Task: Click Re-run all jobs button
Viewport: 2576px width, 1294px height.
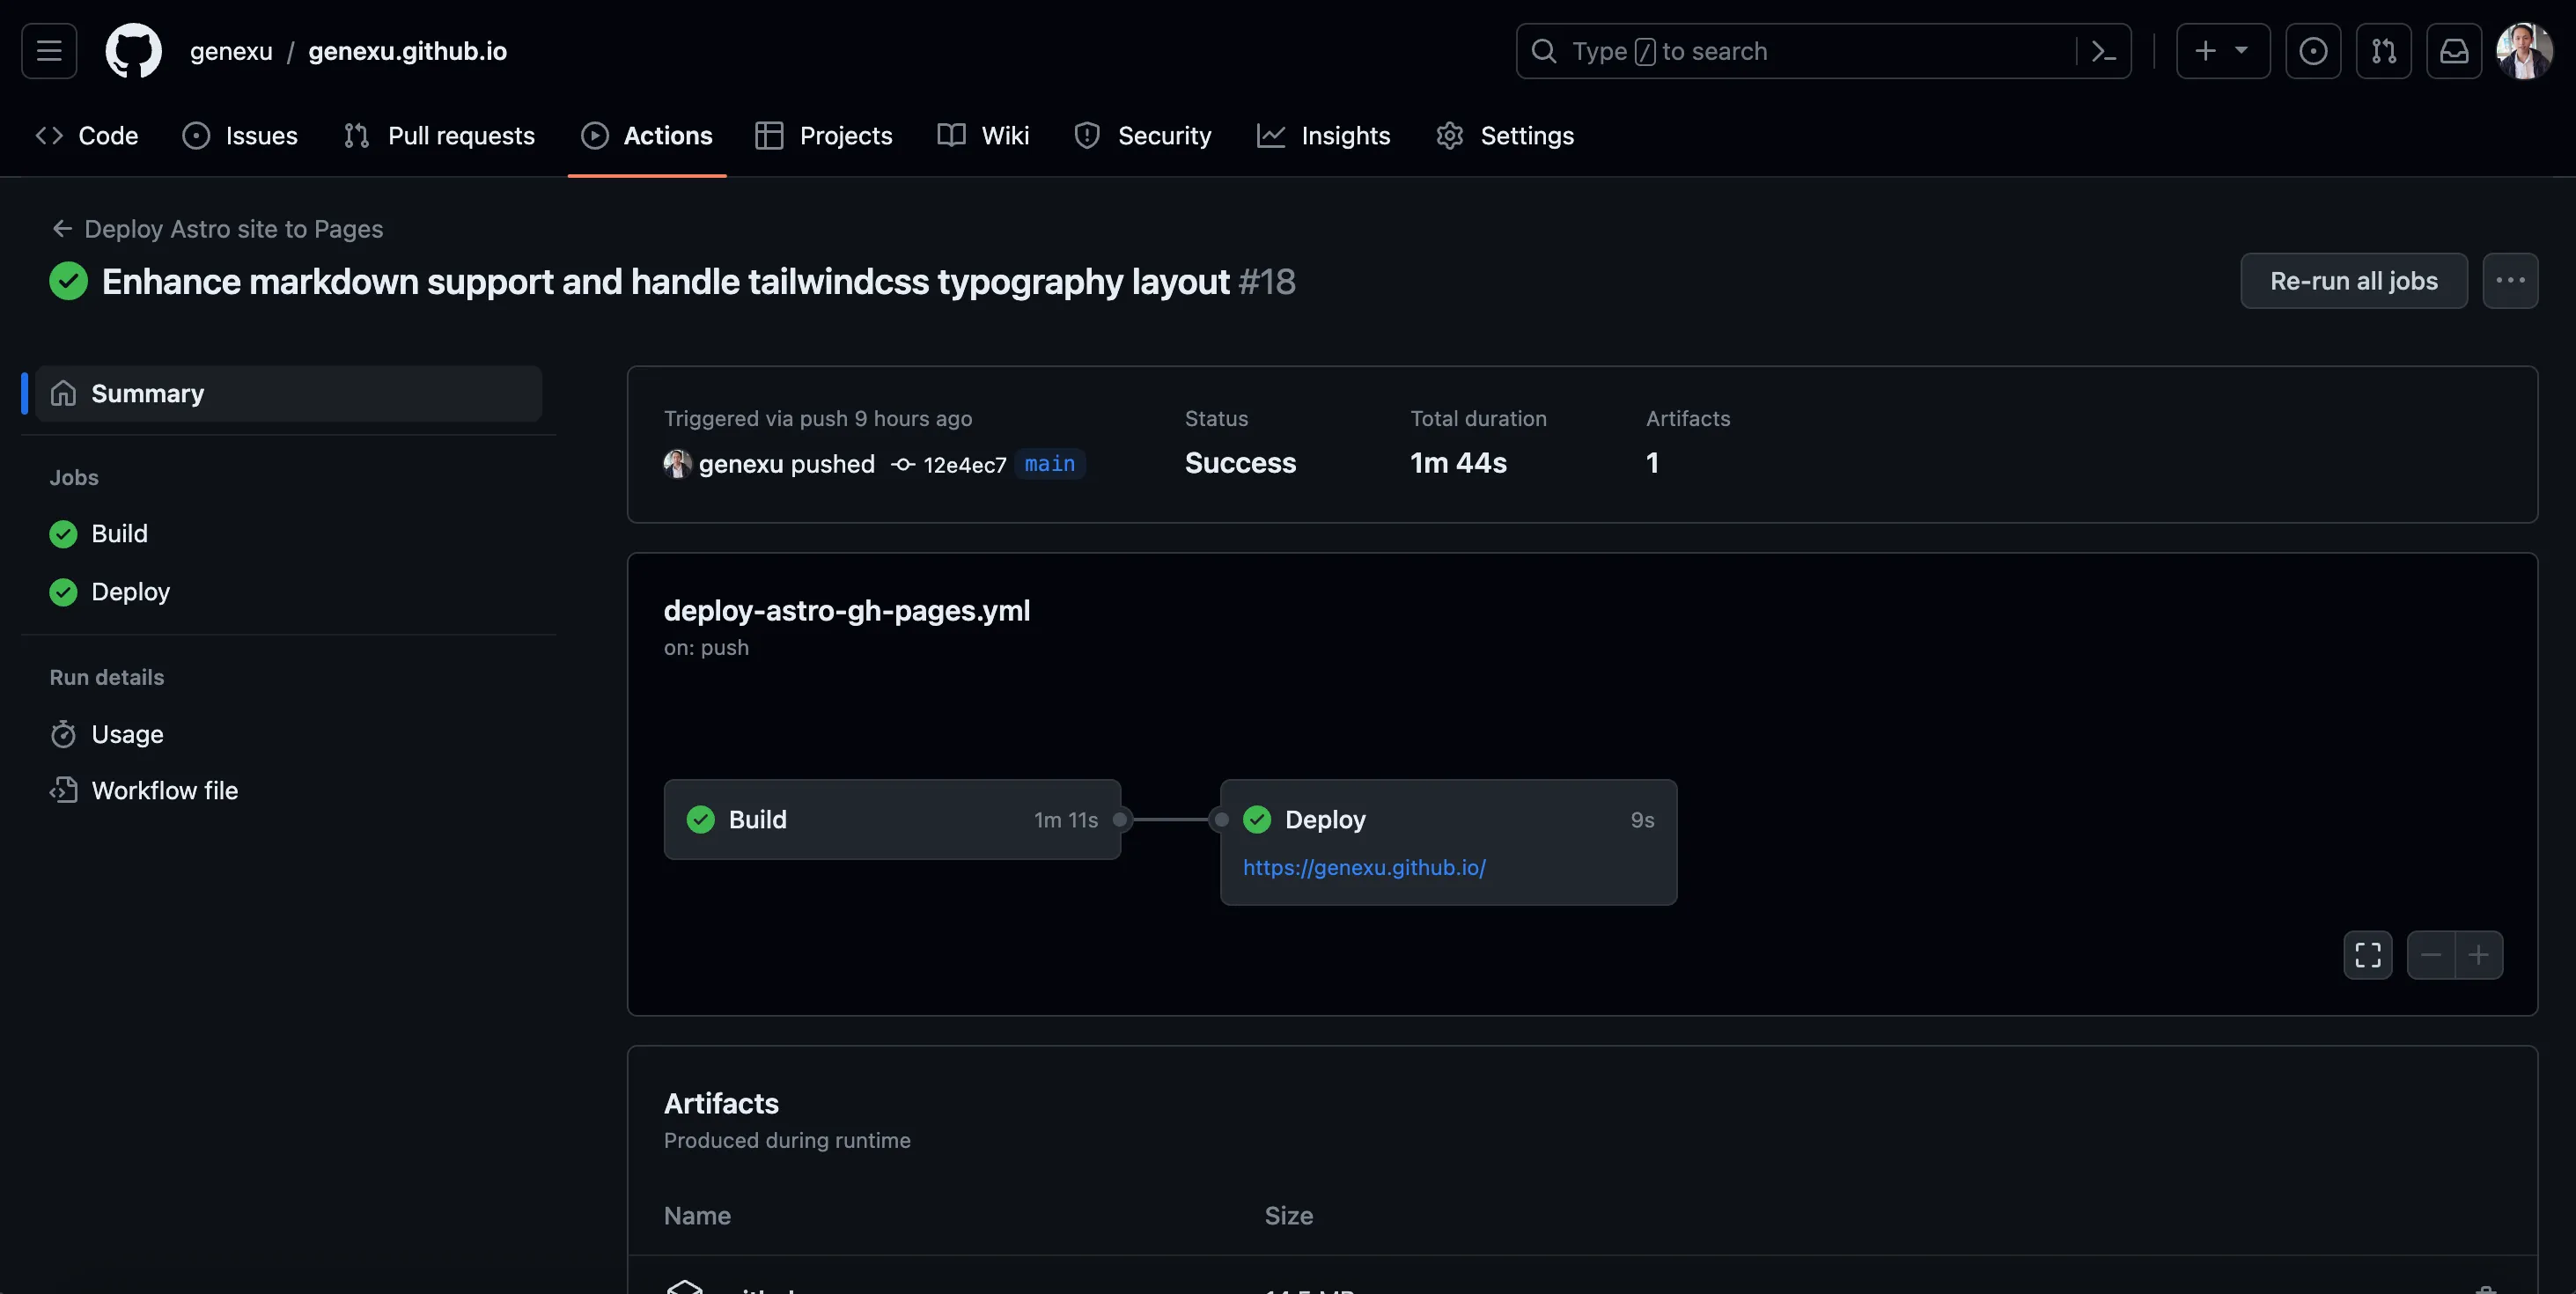Action: [2353, 281]
